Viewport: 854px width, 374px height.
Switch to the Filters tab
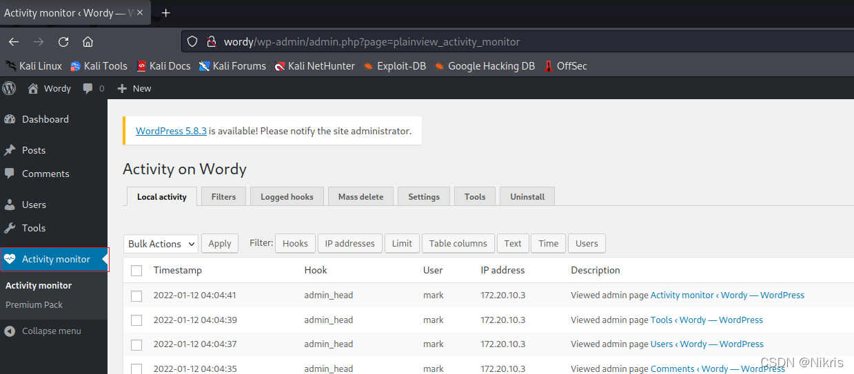(x=223, y=196)
